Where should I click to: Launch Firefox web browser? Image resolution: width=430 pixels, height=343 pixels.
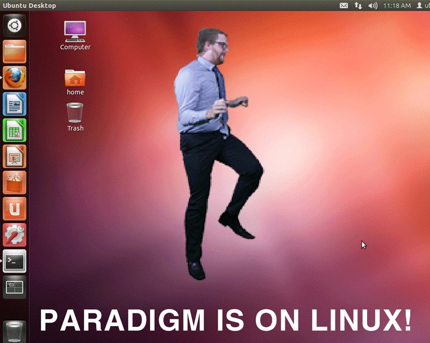click(x=15, y=78)
